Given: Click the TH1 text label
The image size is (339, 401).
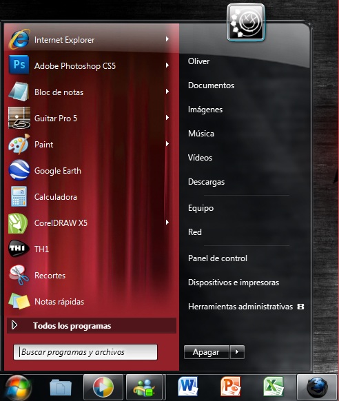Looking at the screenshot, I should [x=41, y=249].
